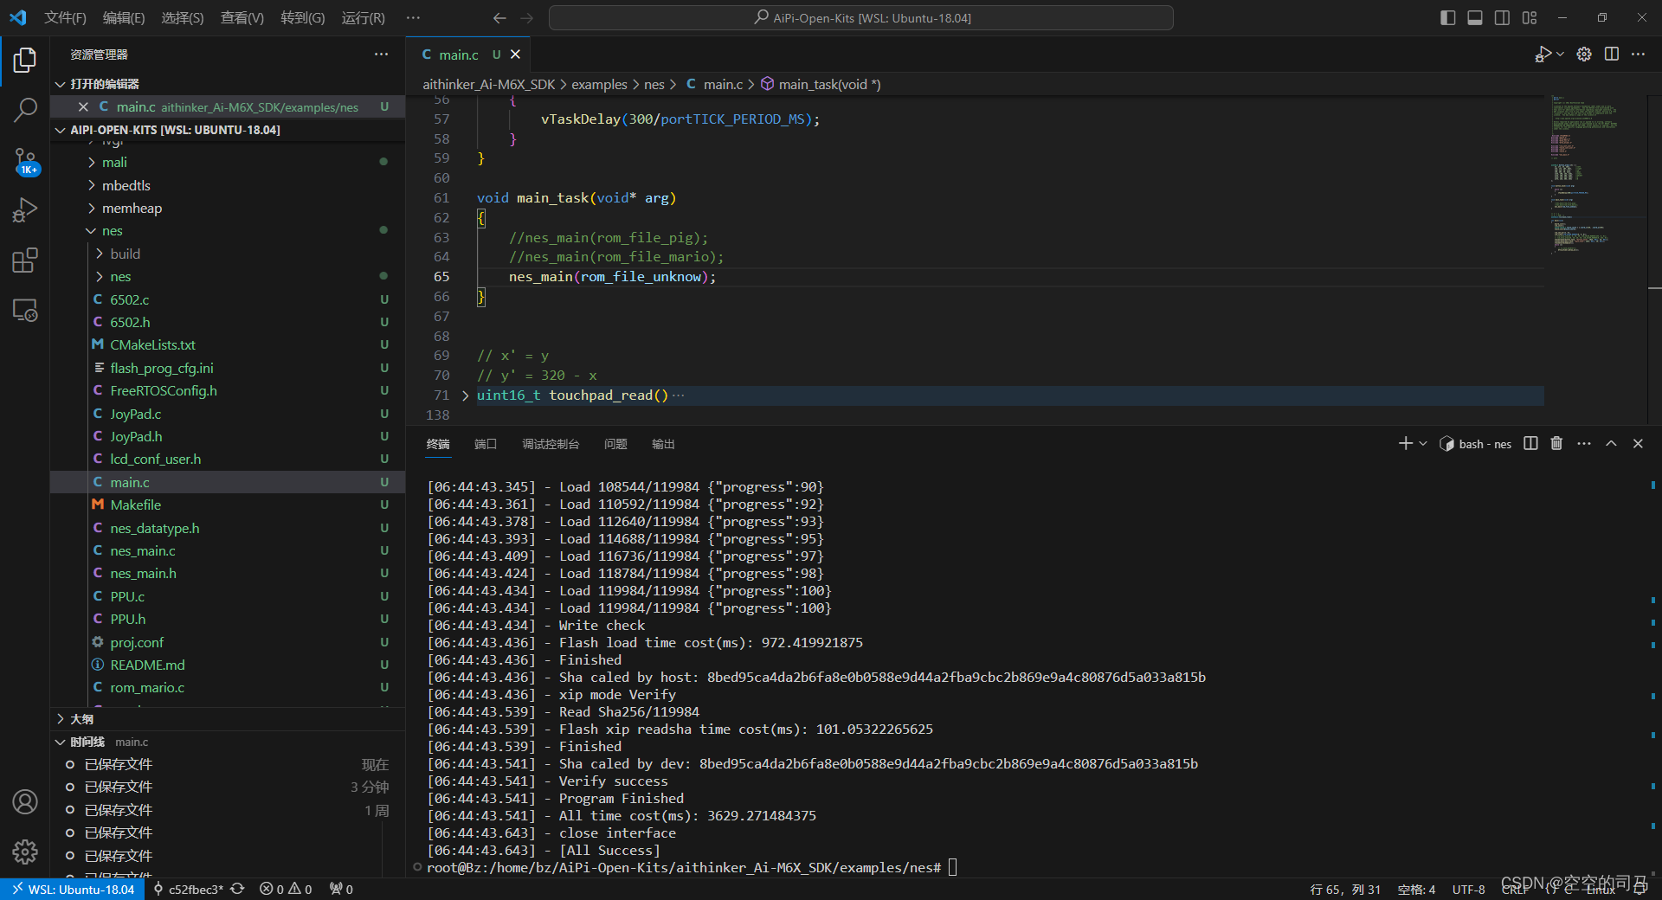Switch to the 问题 panel tab
This screenshot has width=1662, height=900.
(x=615, y=444)
